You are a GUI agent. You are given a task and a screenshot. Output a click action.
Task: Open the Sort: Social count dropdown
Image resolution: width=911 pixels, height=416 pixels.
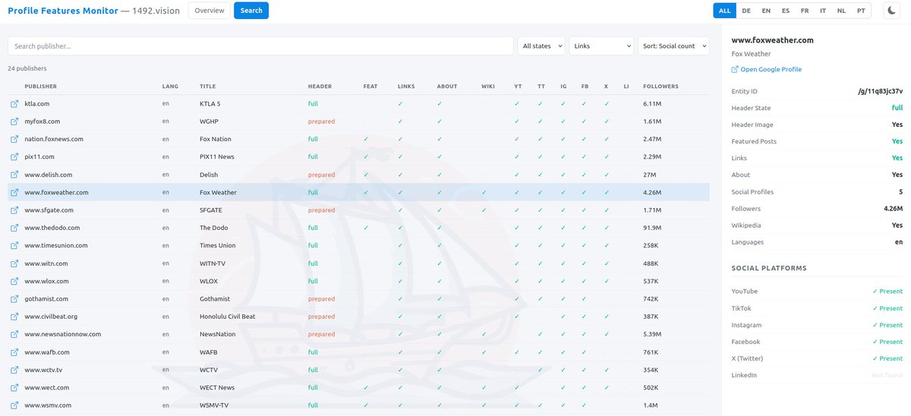[673, 46]
